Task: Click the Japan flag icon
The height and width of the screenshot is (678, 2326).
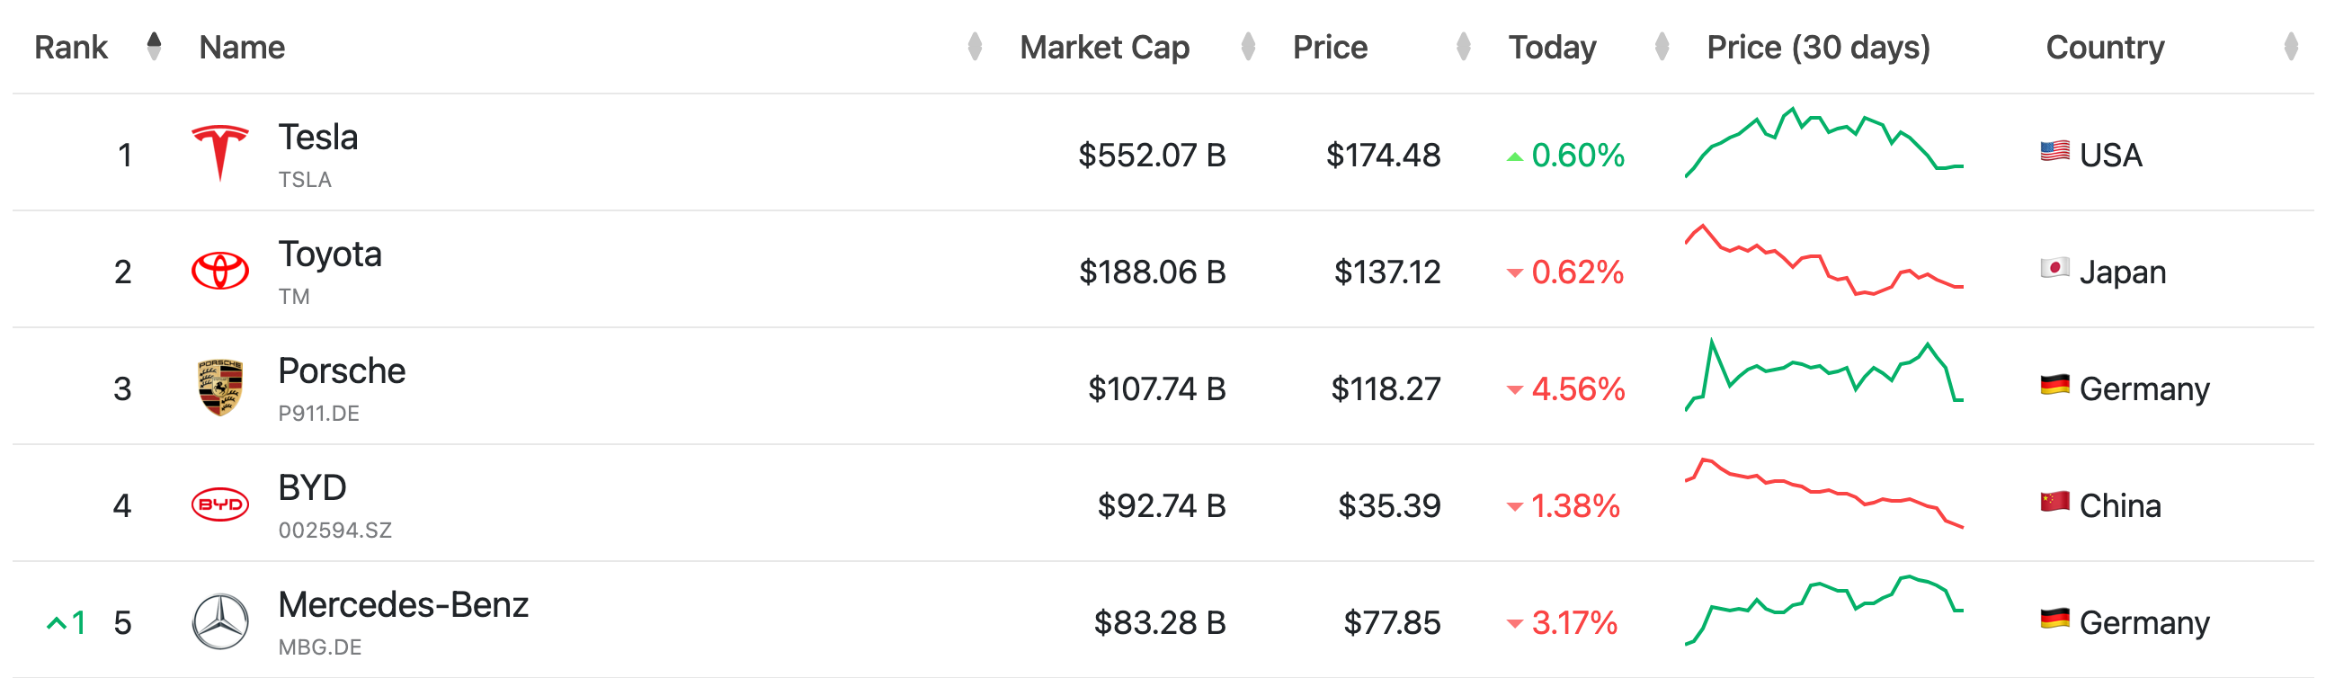Action: 2054,268
